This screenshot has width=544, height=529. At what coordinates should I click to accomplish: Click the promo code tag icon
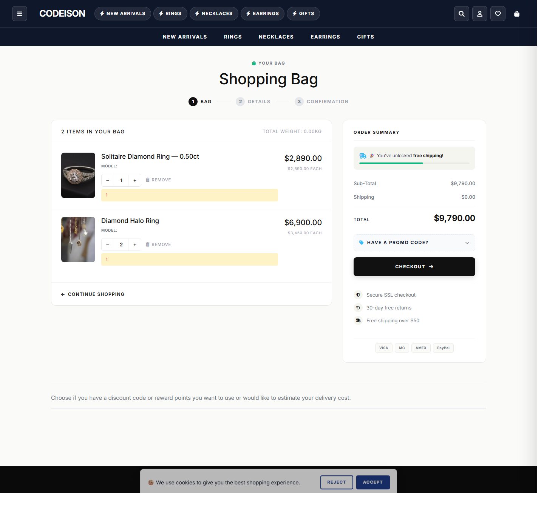pyautogui.click(x=361, y=243)
